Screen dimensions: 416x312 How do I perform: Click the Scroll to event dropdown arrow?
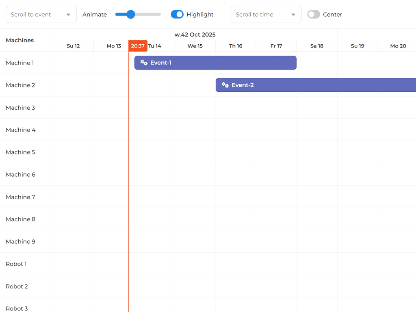tap(68, 15)
